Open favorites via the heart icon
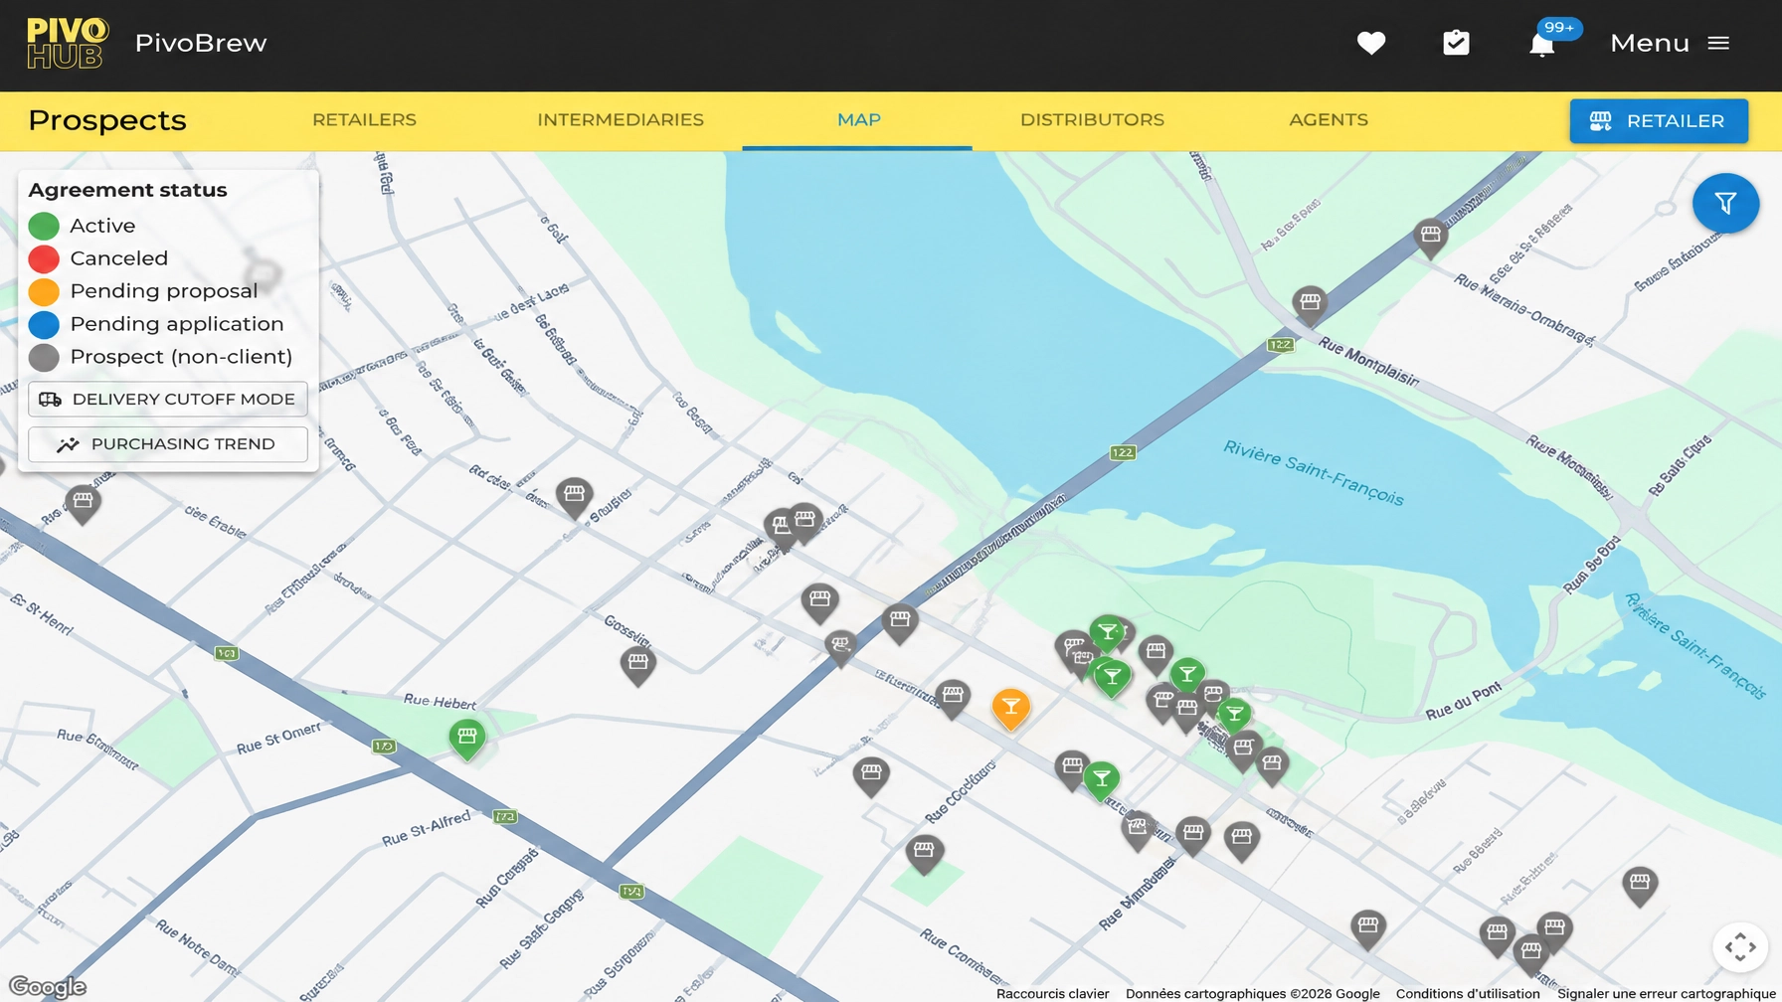1782x1002 pixels. click(1371, 43)
